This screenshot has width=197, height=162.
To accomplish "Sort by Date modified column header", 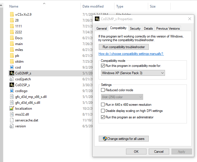I will 93,6.
